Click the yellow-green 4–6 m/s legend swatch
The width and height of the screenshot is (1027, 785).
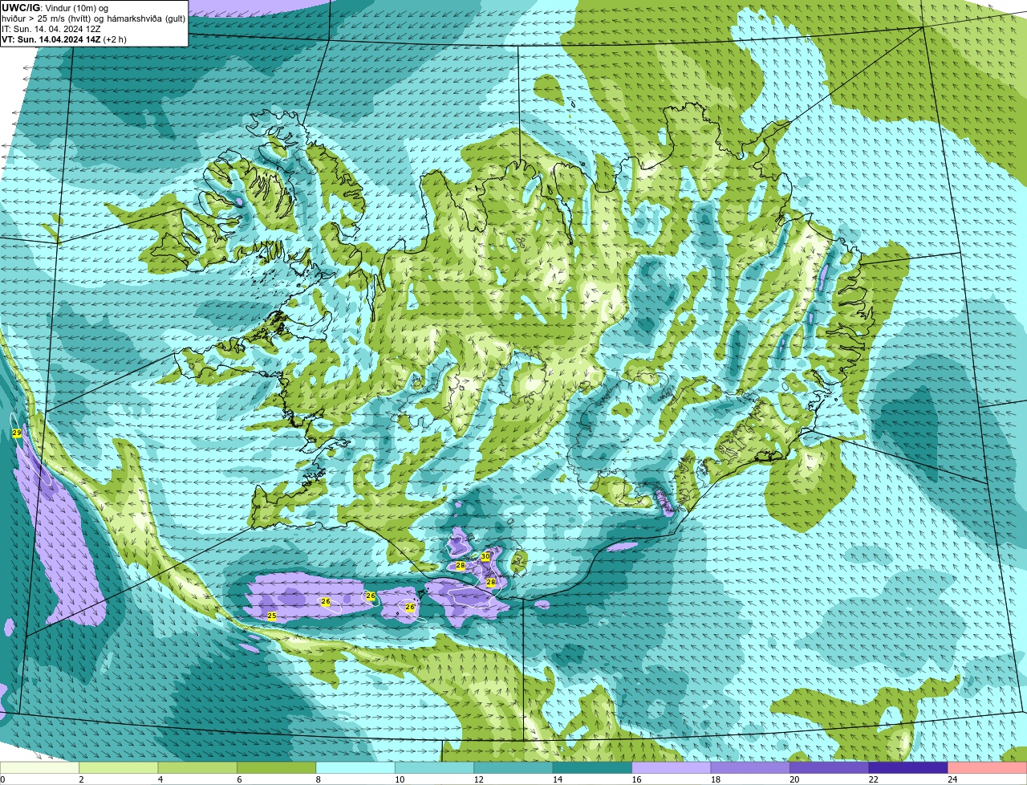pos(199,767)
